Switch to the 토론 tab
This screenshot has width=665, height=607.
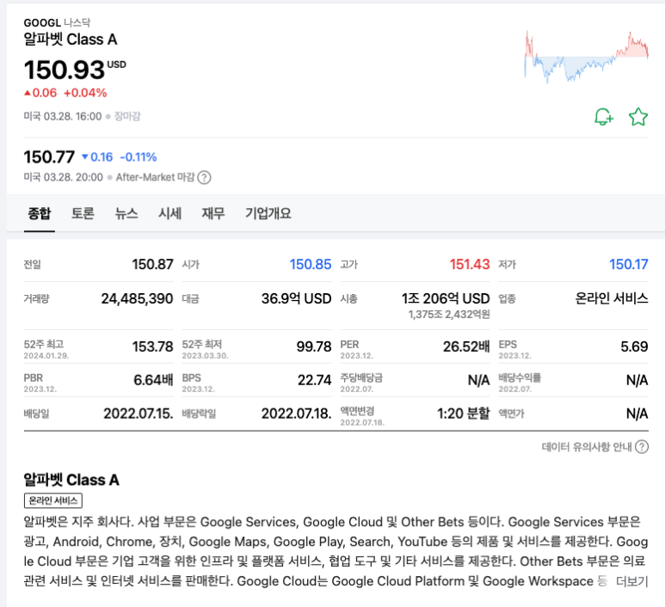83,213
